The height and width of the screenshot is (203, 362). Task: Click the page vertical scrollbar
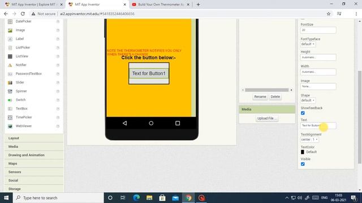coord(360,117)
